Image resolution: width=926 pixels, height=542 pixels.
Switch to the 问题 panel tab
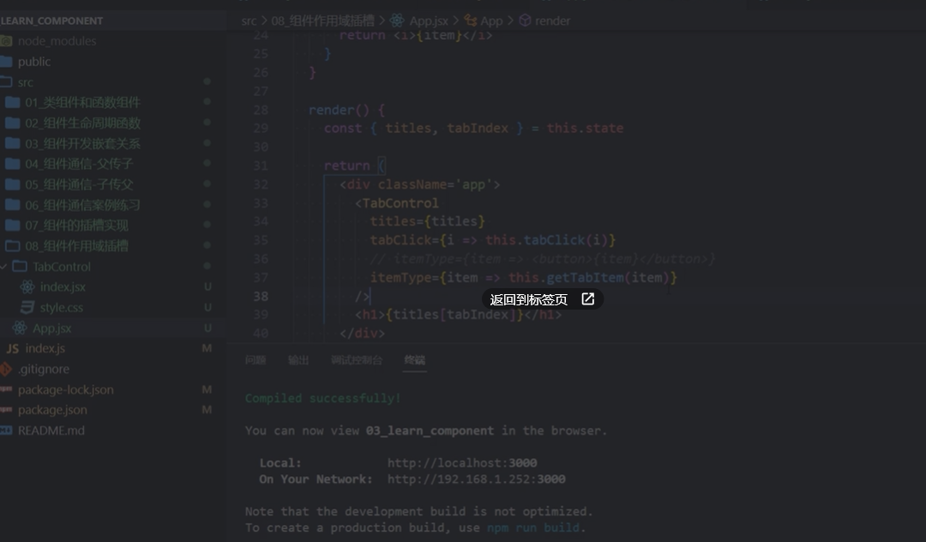click(256, 360)
